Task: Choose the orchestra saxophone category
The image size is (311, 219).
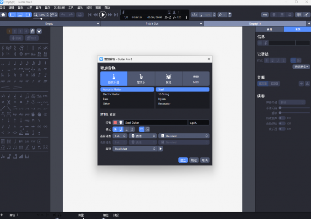Action: pyautogui.click(x=141, y=78)
